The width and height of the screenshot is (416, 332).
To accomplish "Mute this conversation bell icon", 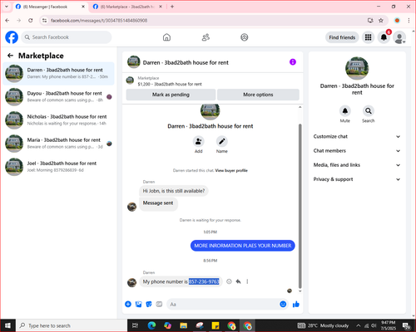I will click(x=345, y=111).
